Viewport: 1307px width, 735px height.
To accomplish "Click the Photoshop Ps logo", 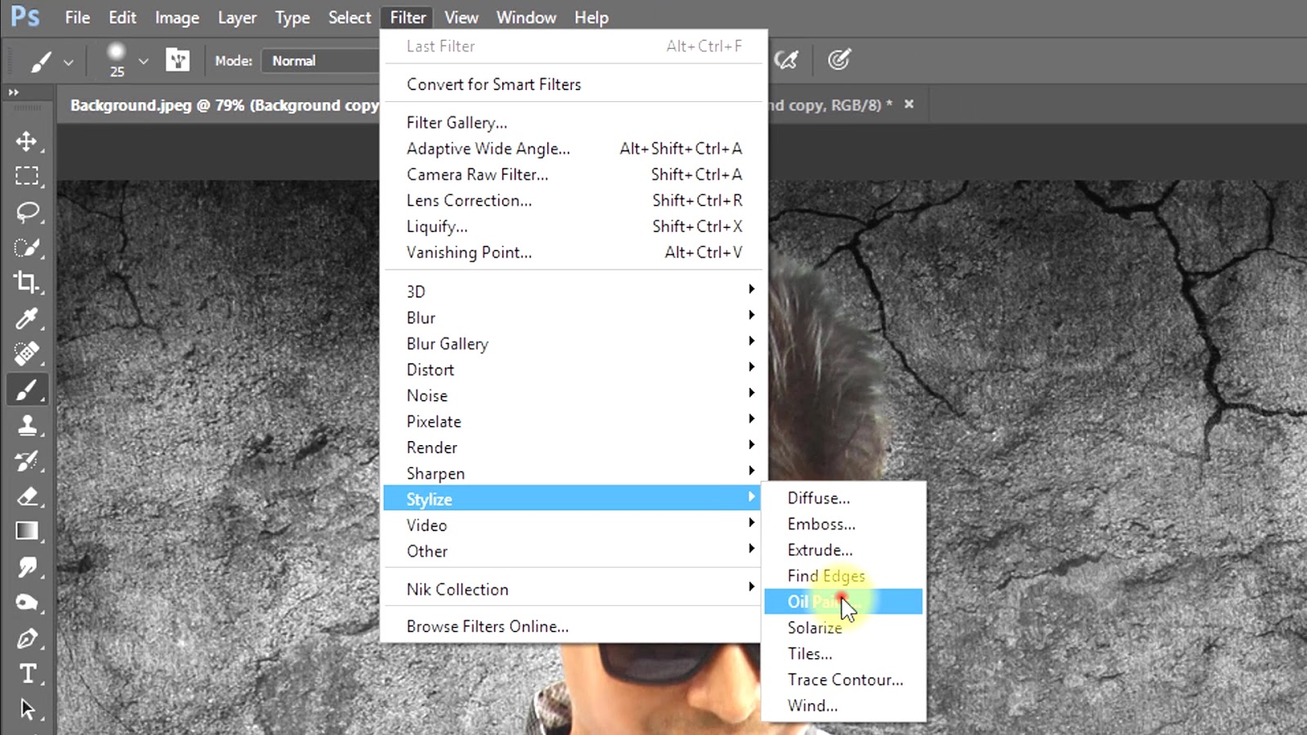I will [x=25, y=17].
